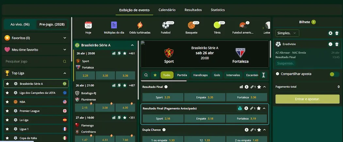Click cash-out dollar icon in Resultado Final header
The width and height of the screenshot is (343, 142).
pyautogui.click(x=247, y=87)
